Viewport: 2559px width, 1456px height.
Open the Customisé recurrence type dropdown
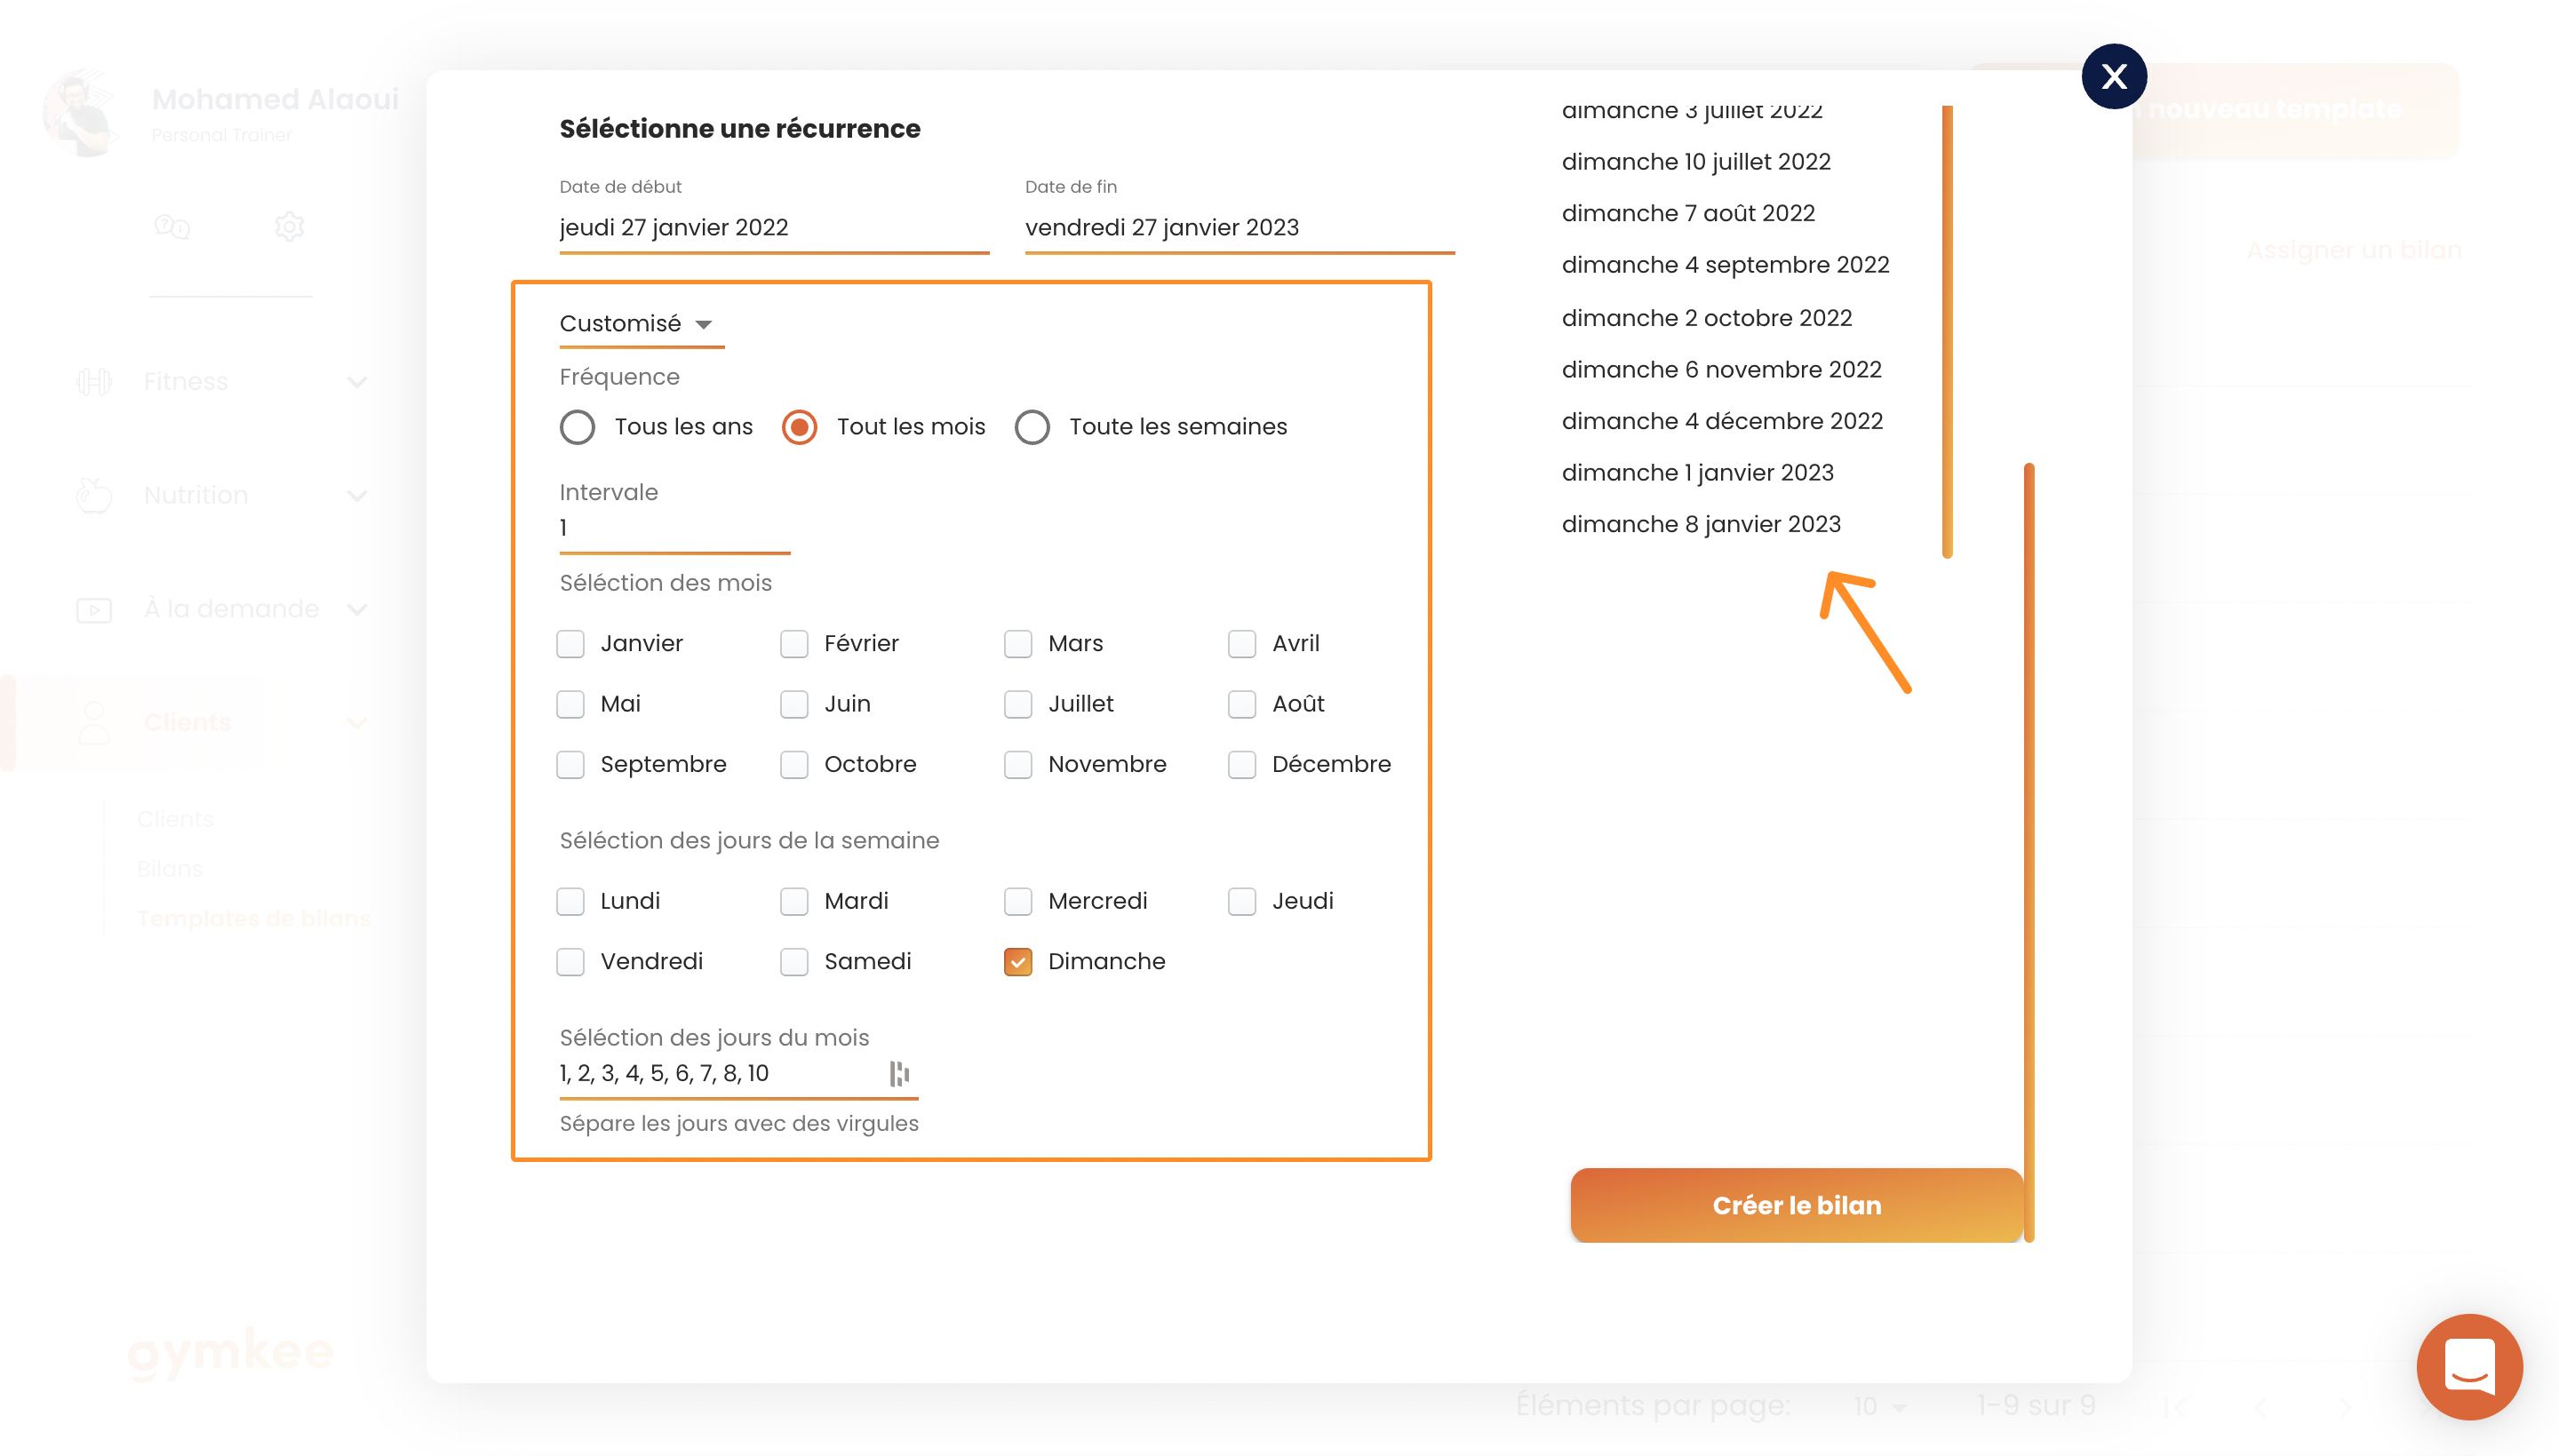click(641, 324)
